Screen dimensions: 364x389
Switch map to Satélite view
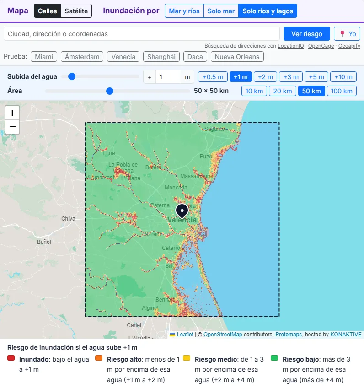pos(76,11)
